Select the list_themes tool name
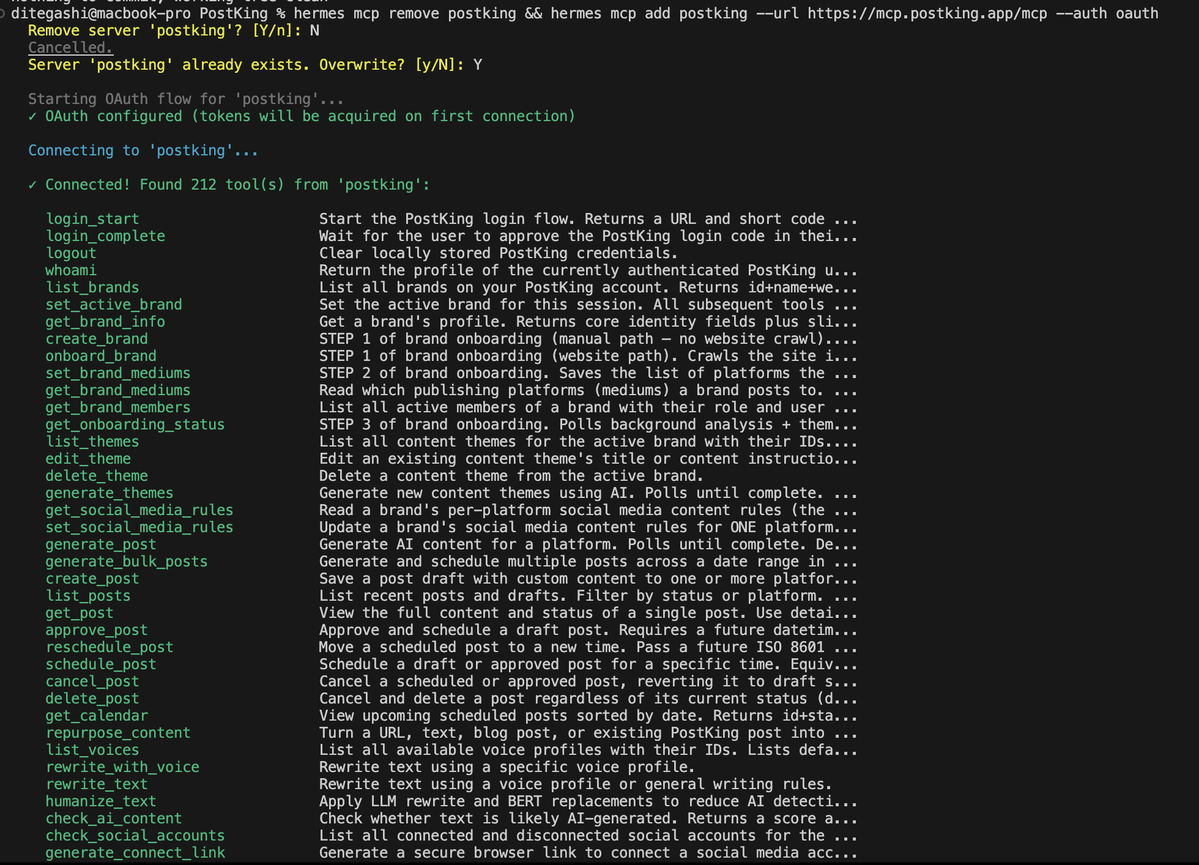 tap(92, 442)
